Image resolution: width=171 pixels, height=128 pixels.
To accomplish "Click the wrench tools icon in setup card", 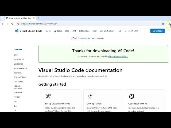I will [48, 96].
